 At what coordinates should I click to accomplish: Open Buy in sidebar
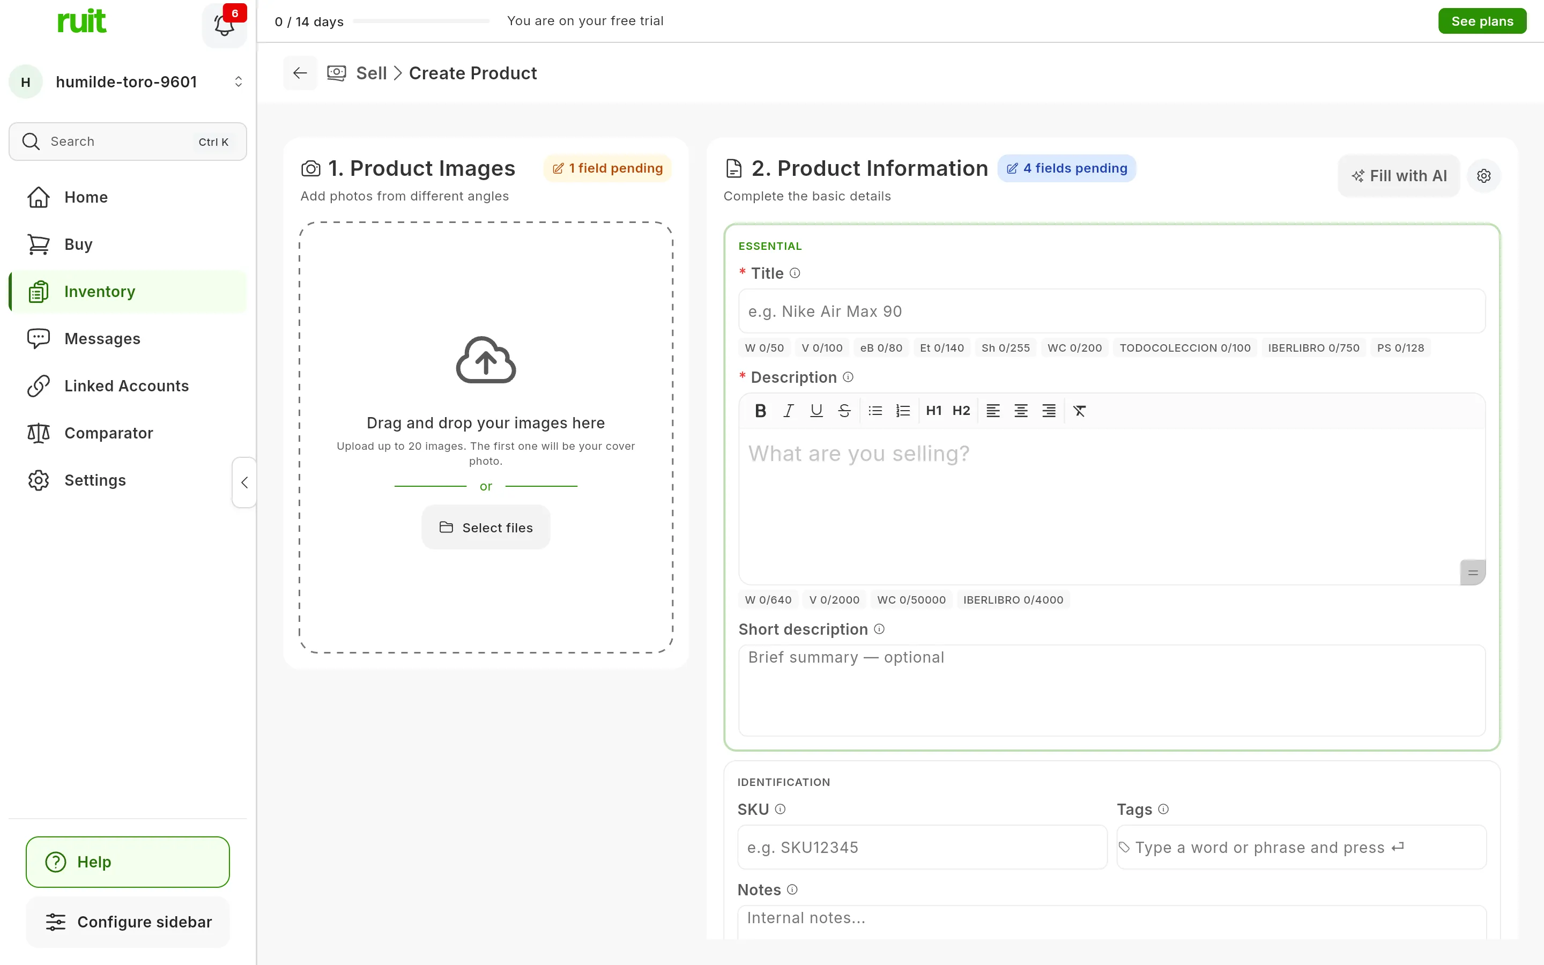[x=128, y=244]
